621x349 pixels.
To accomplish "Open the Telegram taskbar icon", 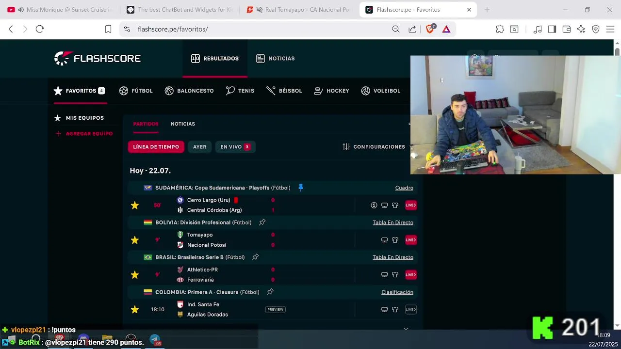I will click(155, 340).
